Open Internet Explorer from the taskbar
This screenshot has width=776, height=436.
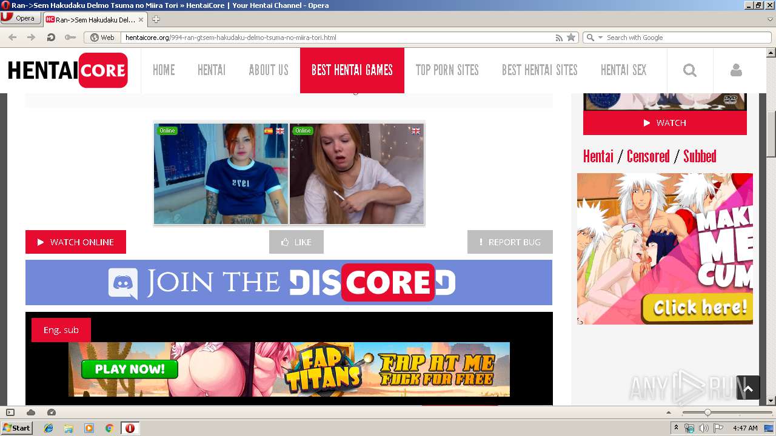(48, 428)
